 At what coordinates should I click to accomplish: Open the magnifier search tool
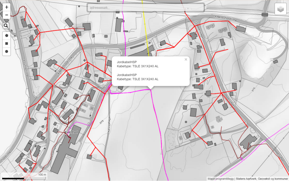point(6,26)
